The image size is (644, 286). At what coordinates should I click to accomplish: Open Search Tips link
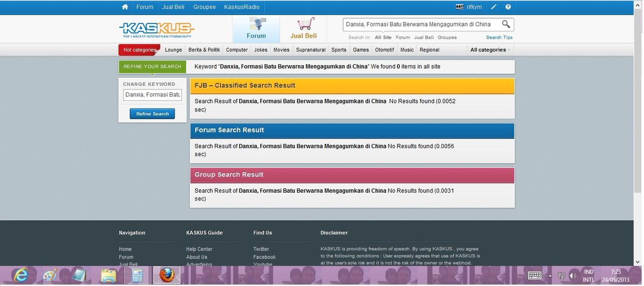click(499, 38)
